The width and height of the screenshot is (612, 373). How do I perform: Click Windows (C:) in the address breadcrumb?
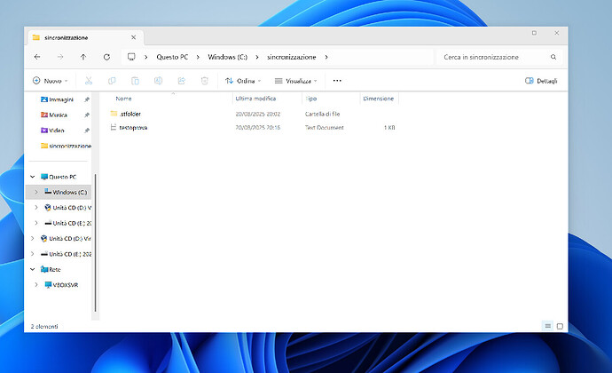(x=228, y=57)
